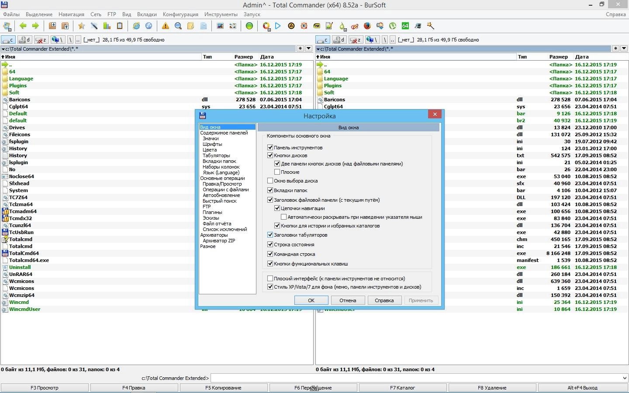
Task: Select drive d in left panel drive bar
Action: click(24, 40)
